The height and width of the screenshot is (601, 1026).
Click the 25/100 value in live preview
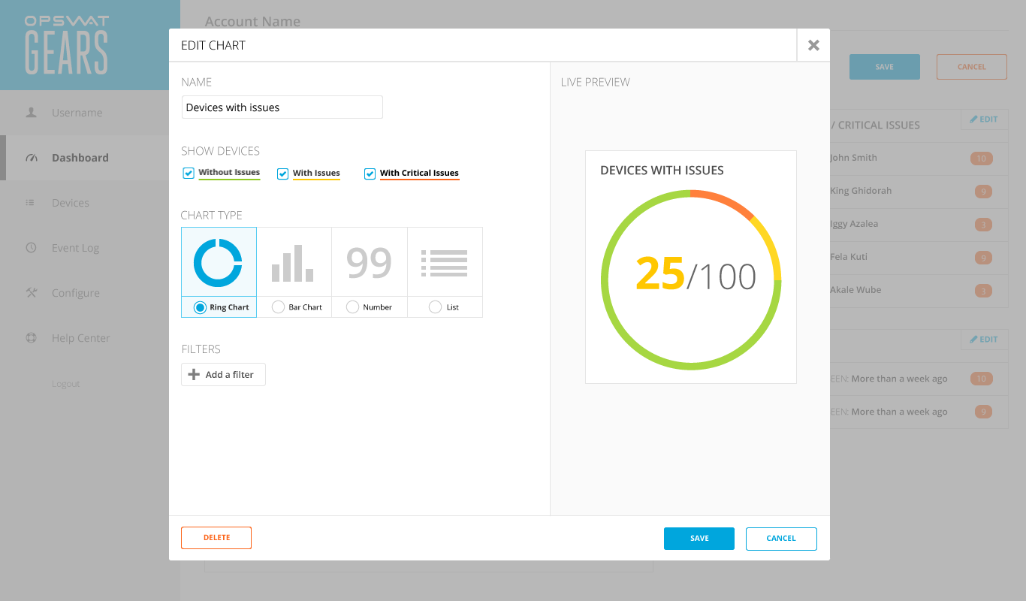tap(696, 273)
